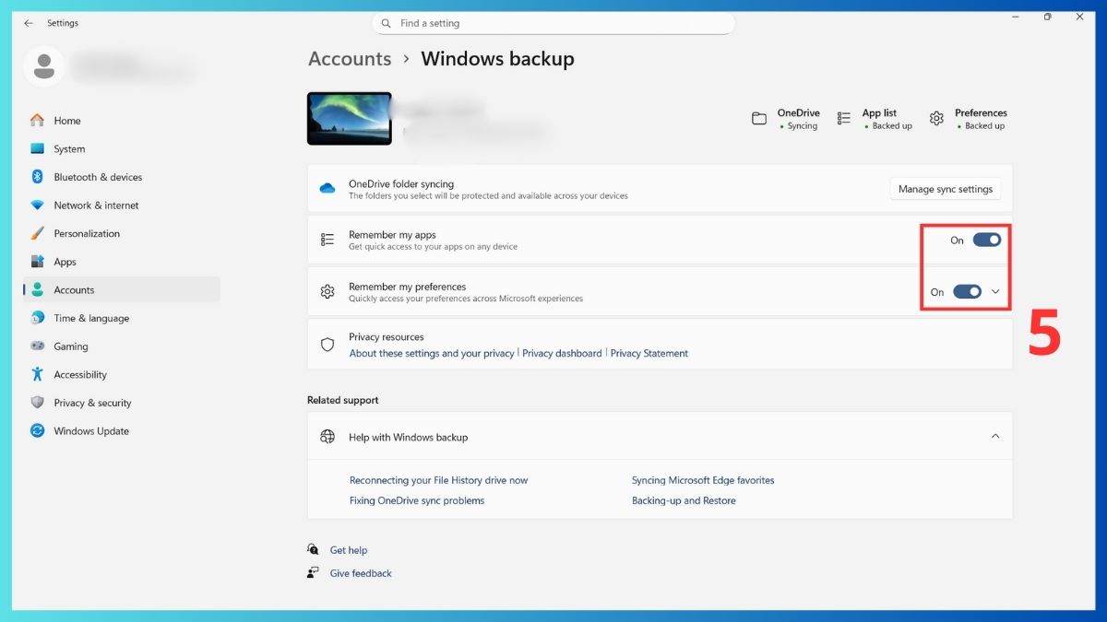Select Time & language in sidebar
Screen dimensions: 1107x622
[91, 319]
